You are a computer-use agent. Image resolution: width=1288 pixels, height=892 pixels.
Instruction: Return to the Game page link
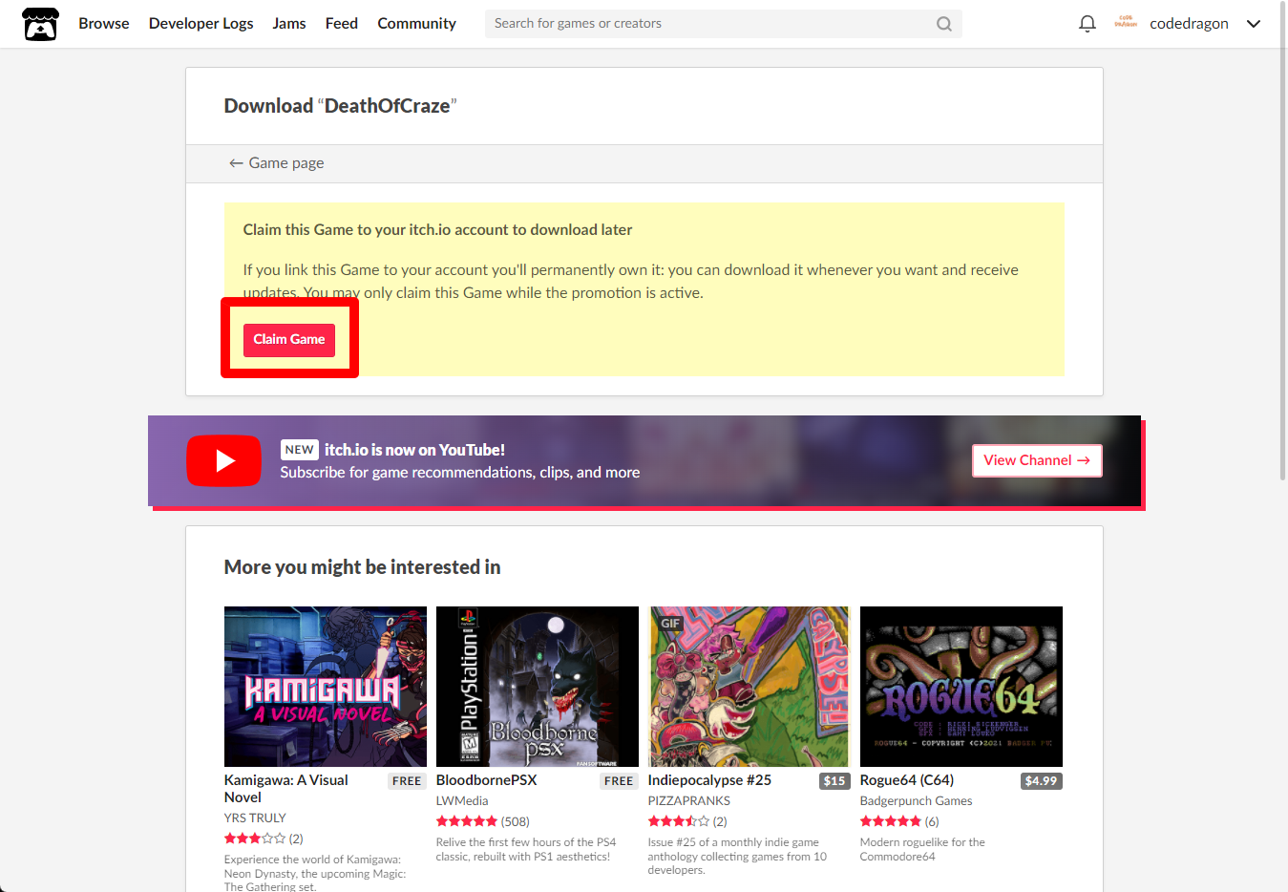[x=276, y=163]
